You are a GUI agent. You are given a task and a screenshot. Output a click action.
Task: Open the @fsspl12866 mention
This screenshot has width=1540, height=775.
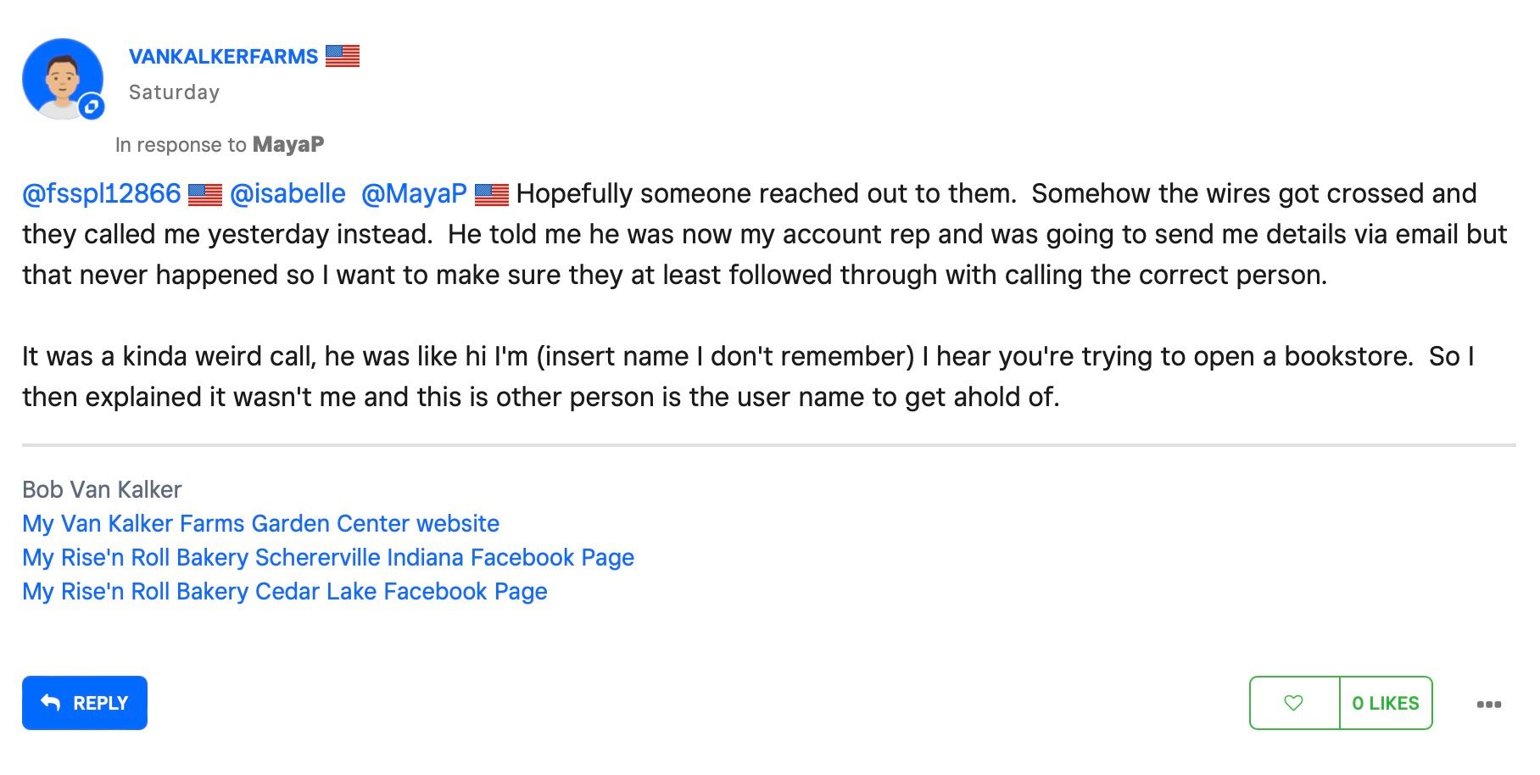[102, 194]
